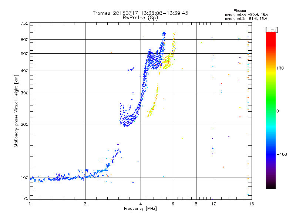Click the '1' frequency axis tick label

tap(30, 204)
